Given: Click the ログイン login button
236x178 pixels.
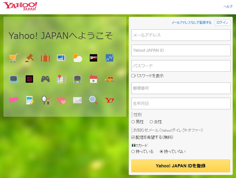Looking at the screenshot, I should point(223,23).
